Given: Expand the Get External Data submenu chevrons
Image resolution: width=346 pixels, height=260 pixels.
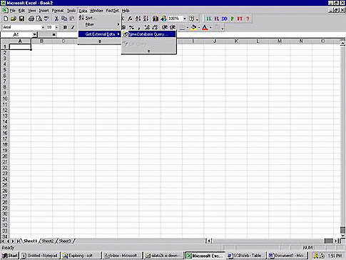Looking at the screenshot, I should [x=149, y=51].
